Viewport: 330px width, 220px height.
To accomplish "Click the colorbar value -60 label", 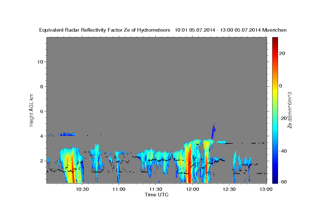I will point(282,182).
